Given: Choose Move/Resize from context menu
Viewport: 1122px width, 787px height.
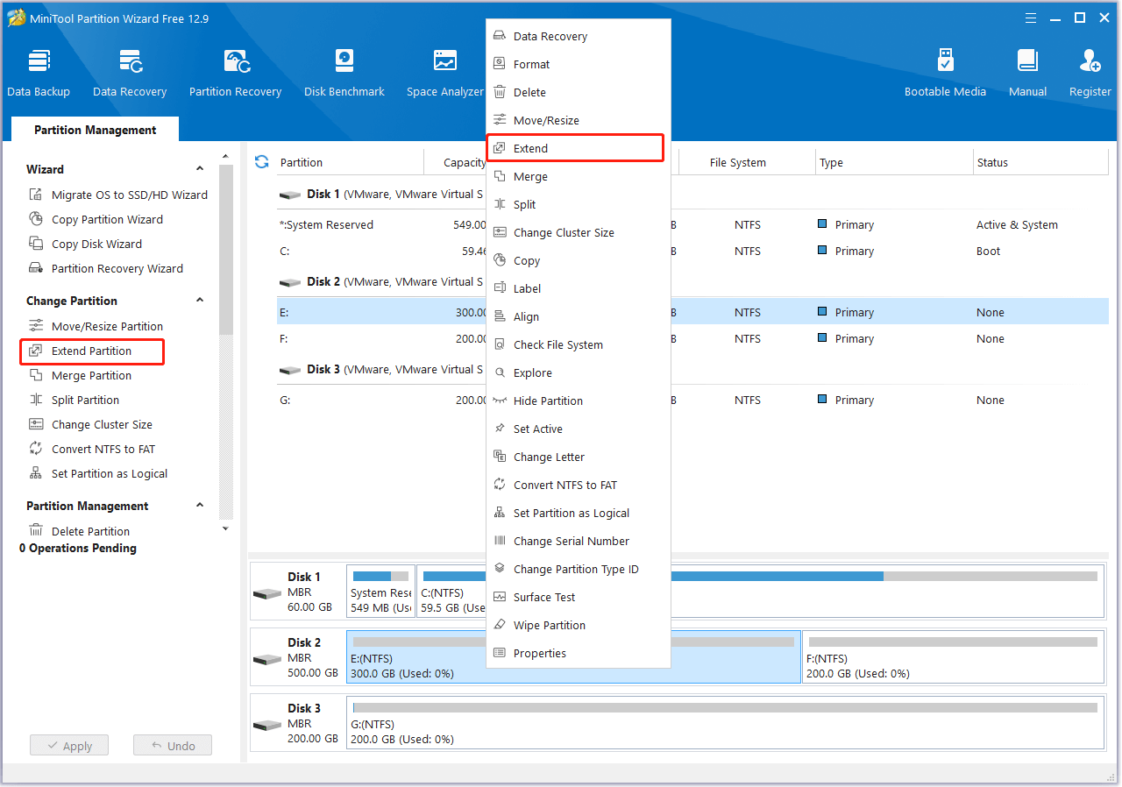Looking at the screenshot, I should [x=579, y=121].
